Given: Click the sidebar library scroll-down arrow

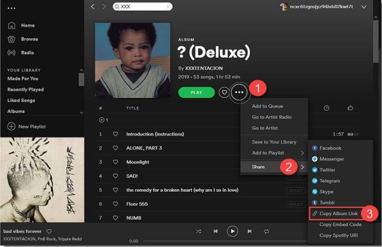Looking at the screenshot, I should pyautogui.click(x=81, y=113).
